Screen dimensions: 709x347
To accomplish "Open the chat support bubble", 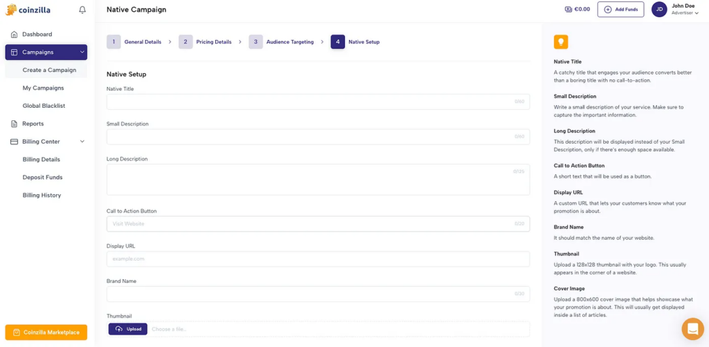I will [692, 328].
